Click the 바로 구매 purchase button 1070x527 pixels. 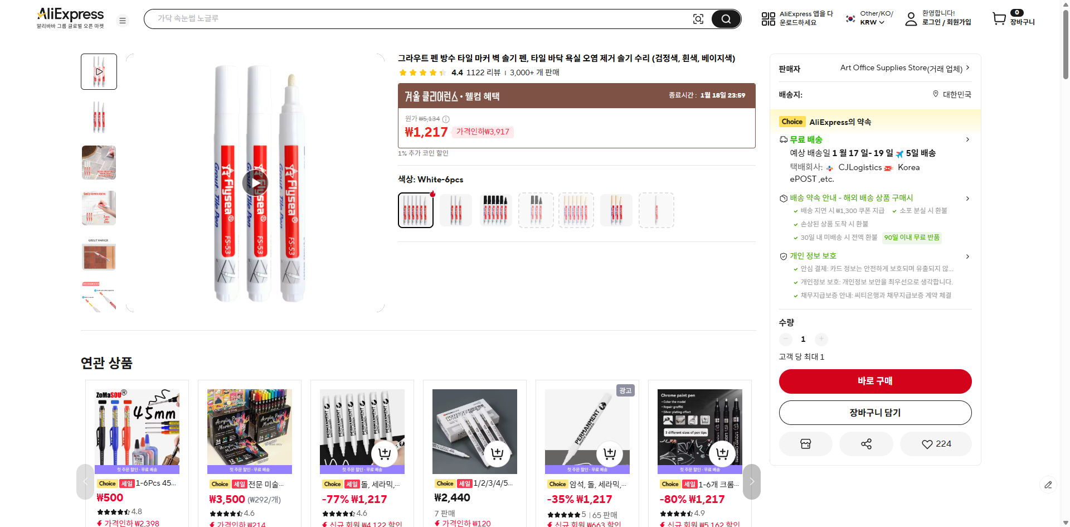(x=874, y=381)
